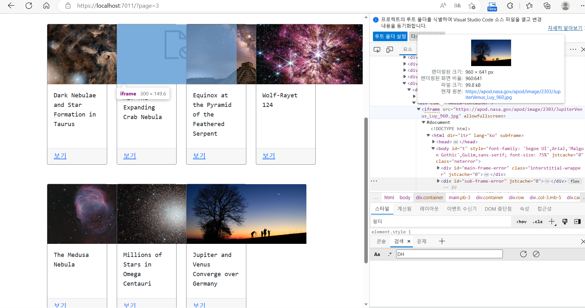
Task: Toggle the flex badge on sub-frame-error div
Action: tap(575, 181)
